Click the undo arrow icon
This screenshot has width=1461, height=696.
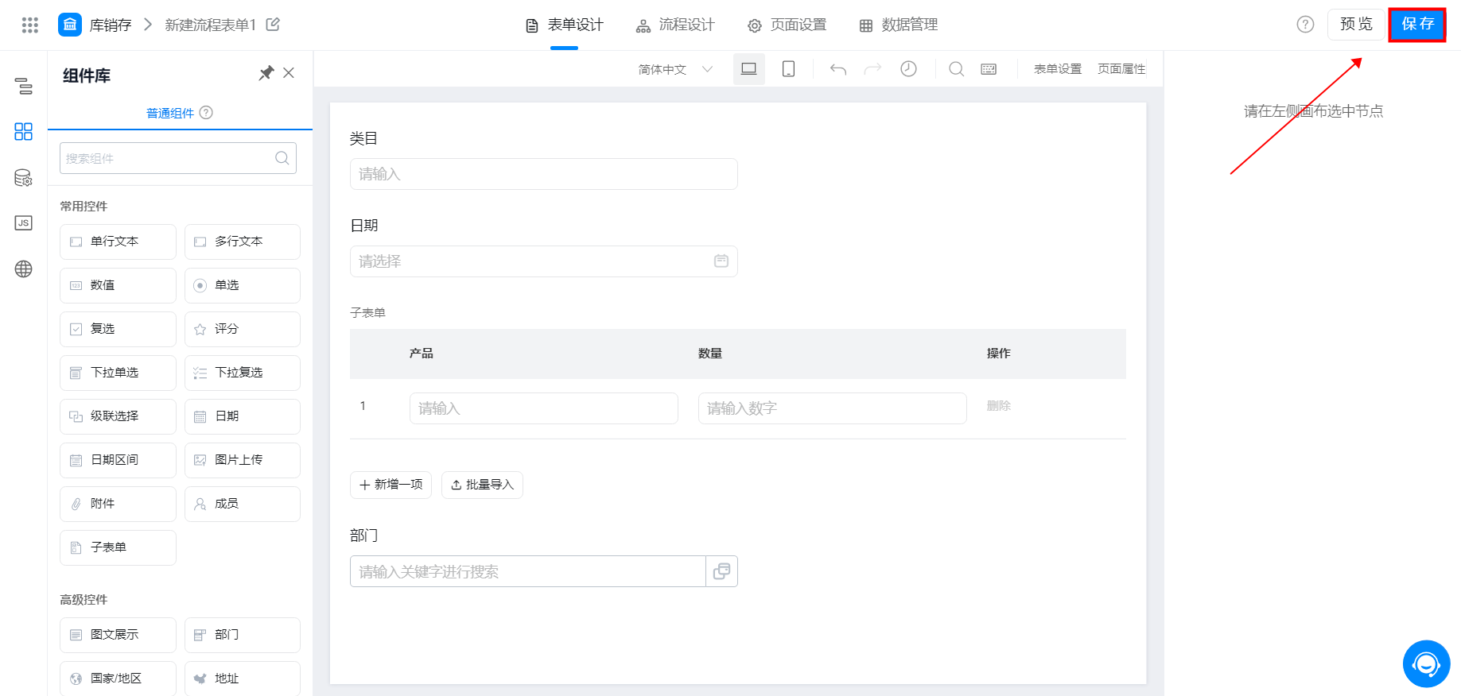coord(837,69)
